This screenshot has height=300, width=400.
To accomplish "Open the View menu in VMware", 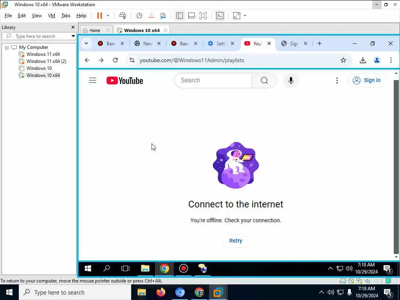I will click(x=37, y=16).
